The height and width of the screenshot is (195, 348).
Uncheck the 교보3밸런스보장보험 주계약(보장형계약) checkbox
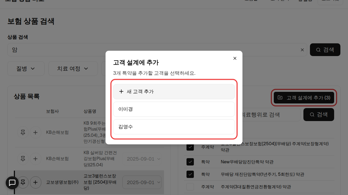tap(190, 147)
